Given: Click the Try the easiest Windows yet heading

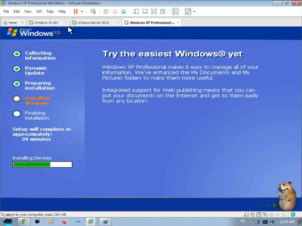Looking at the screenshot, I should [x=173, y=54].
